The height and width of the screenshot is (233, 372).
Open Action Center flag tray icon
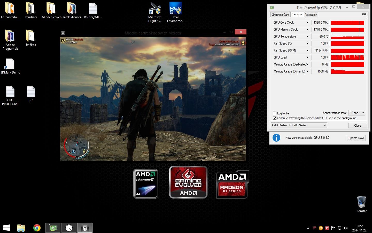[333, 228]
